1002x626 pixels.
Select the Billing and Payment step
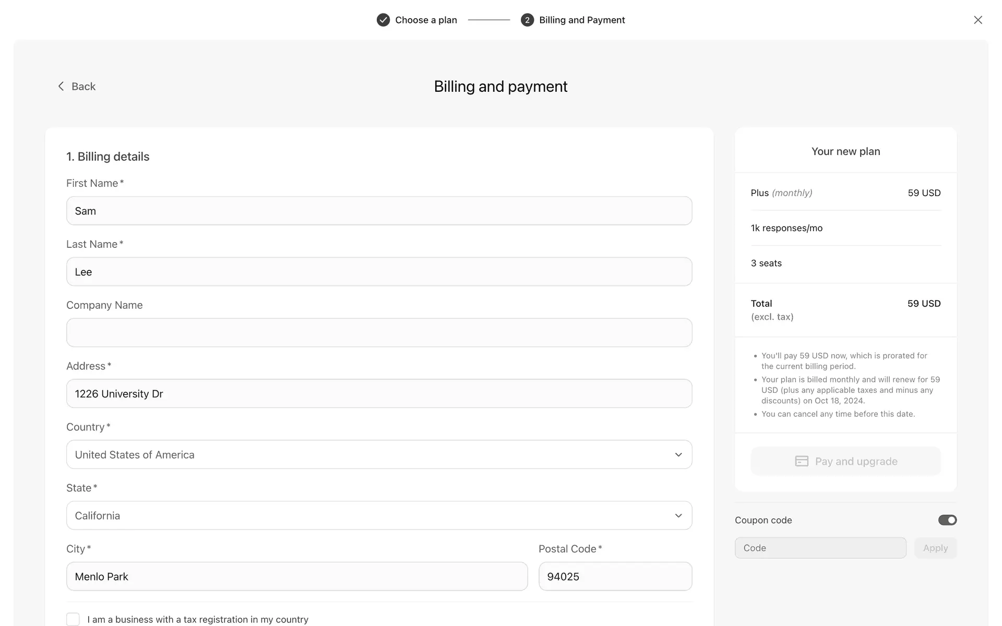(x=582, y=20)
